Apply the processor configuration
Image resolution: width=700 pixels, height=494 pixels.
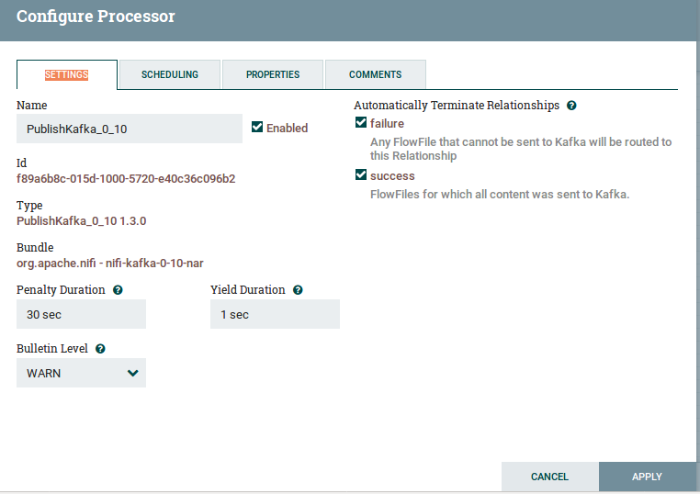click(647, 477)
